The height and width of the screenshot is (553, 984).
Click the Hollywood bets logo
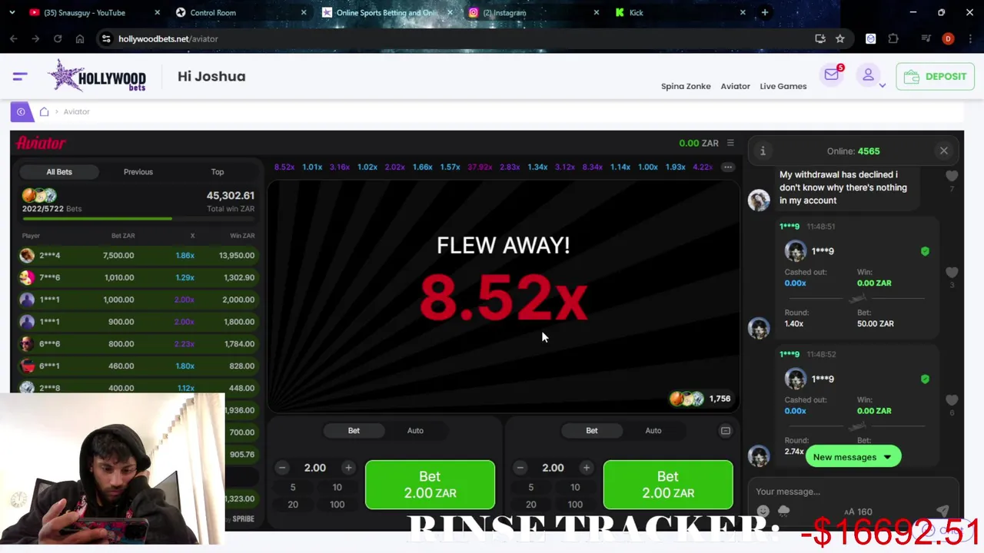click(x=97, y=76)
